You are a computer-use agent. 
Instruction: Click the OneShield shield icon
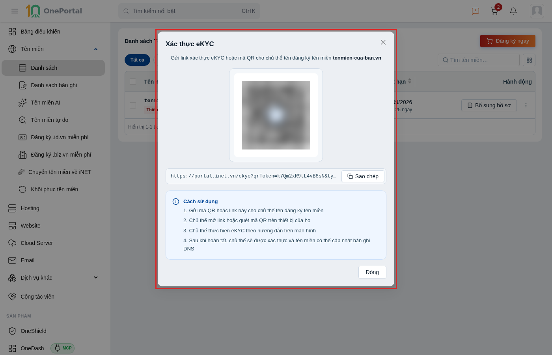click(x=12, y=331)
